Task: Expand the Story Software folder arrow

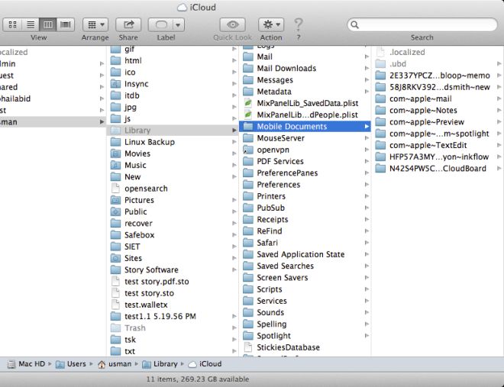Action: pos(234,269)
